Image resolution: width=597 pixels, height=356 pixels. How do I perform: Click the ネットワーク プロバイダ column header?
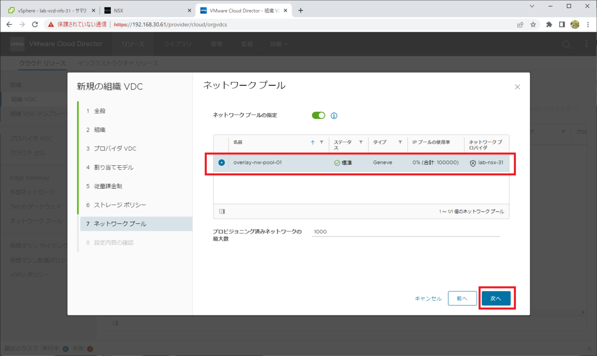point(486,145)
